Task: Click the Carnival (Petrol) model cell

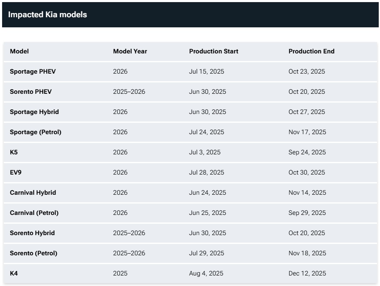Action: click(34, 213)
